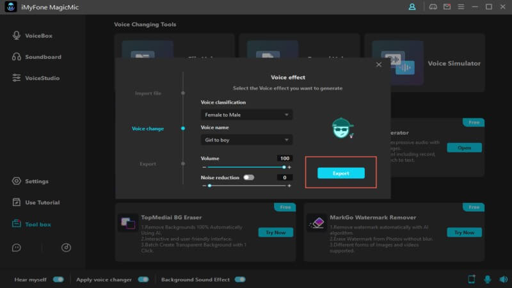Screen dimensions: 512x288
Task: Click the Soundboard headphones icon
Action: coord(17,57)
